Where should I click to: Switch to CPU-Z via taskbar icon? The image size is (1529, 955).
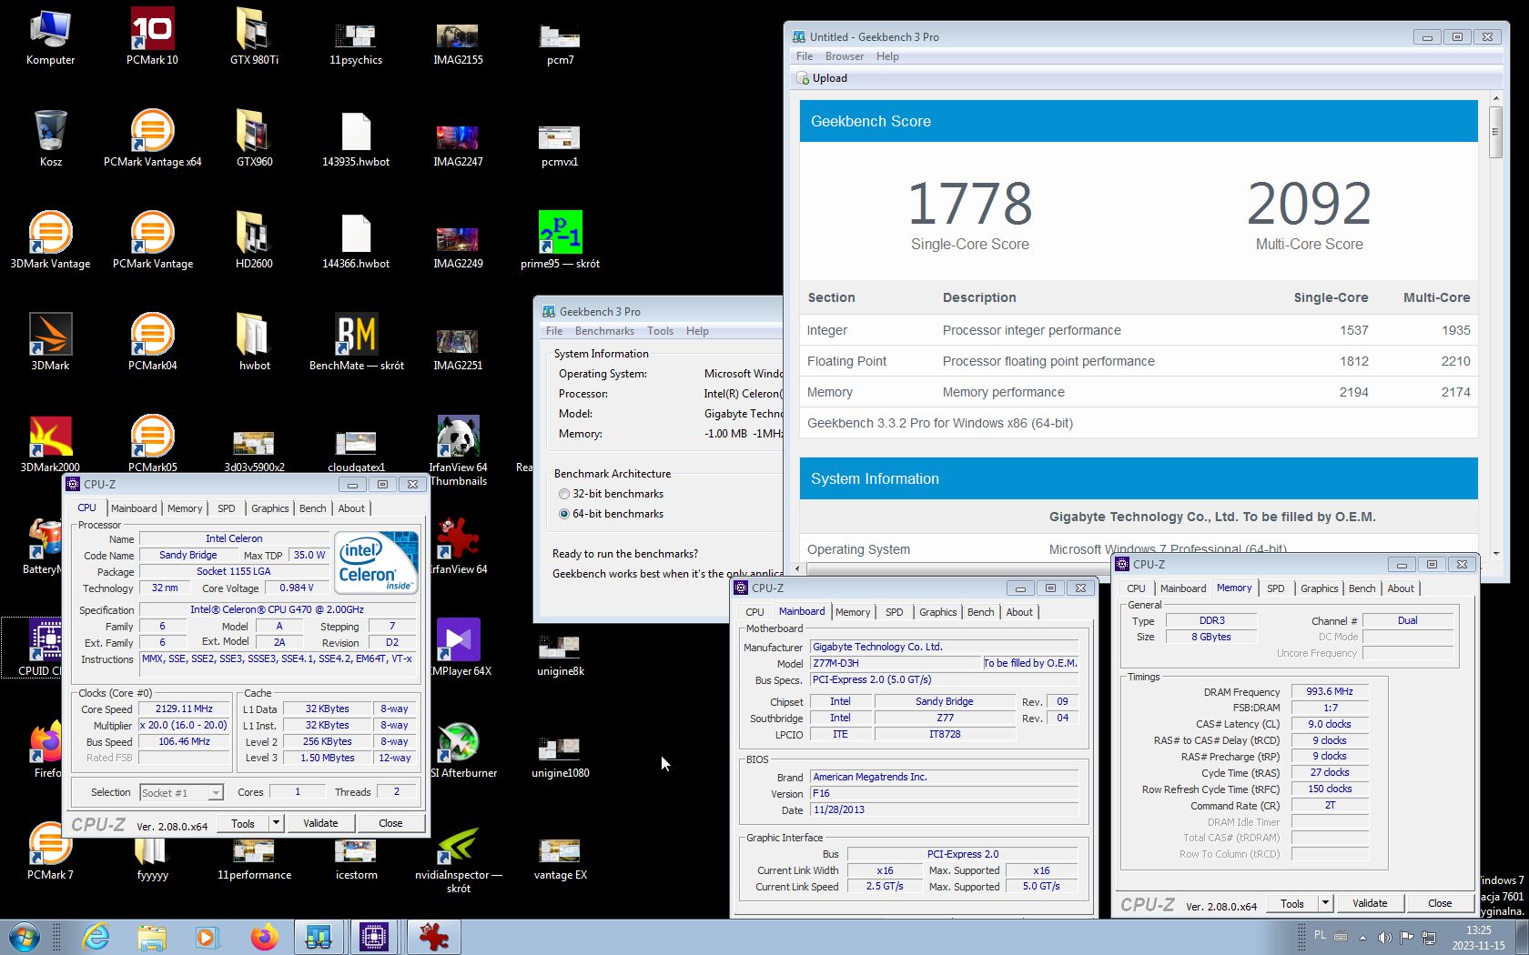pyautogui.click(x=374, y=937)
